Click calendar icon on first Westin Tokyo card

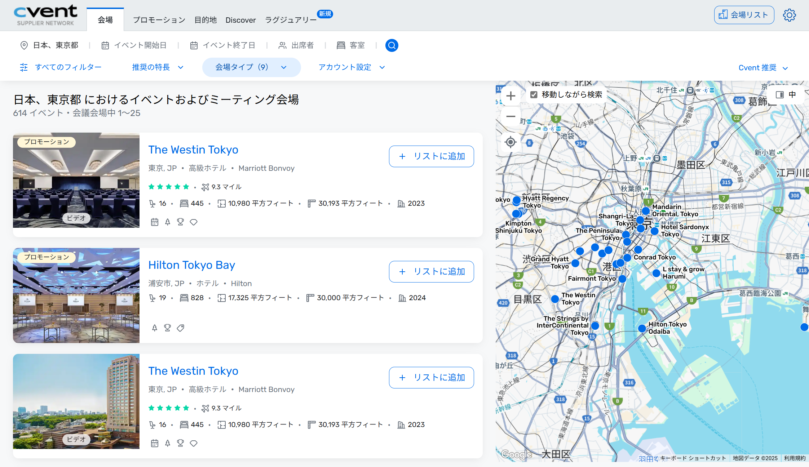coord(155,222)
